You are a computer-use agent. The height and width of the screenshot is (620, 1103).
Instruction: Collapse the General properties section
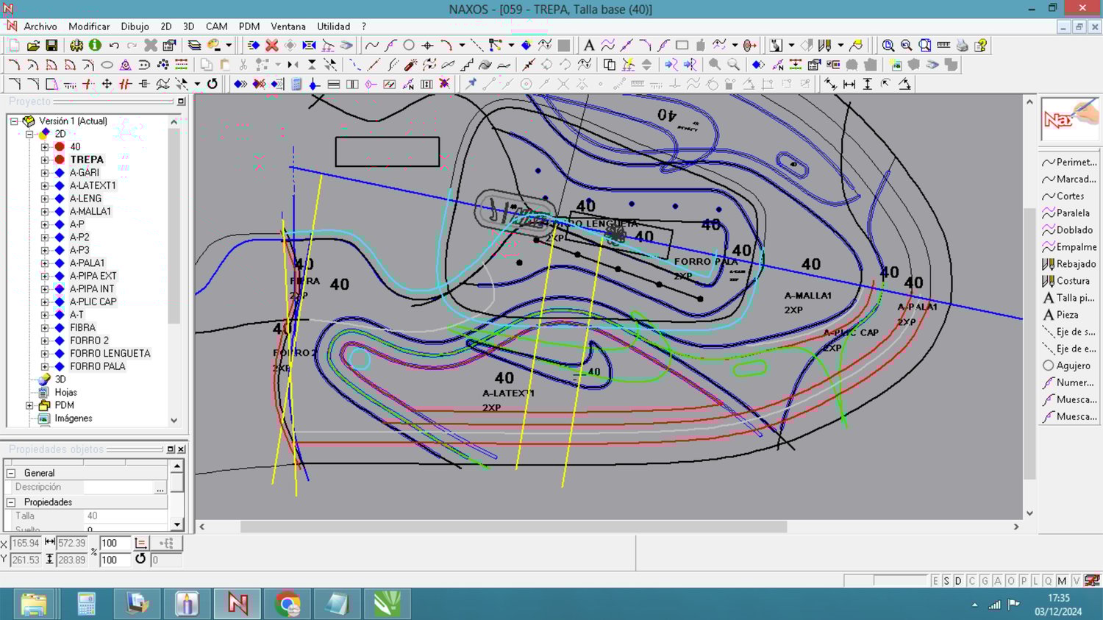[11, 474]
